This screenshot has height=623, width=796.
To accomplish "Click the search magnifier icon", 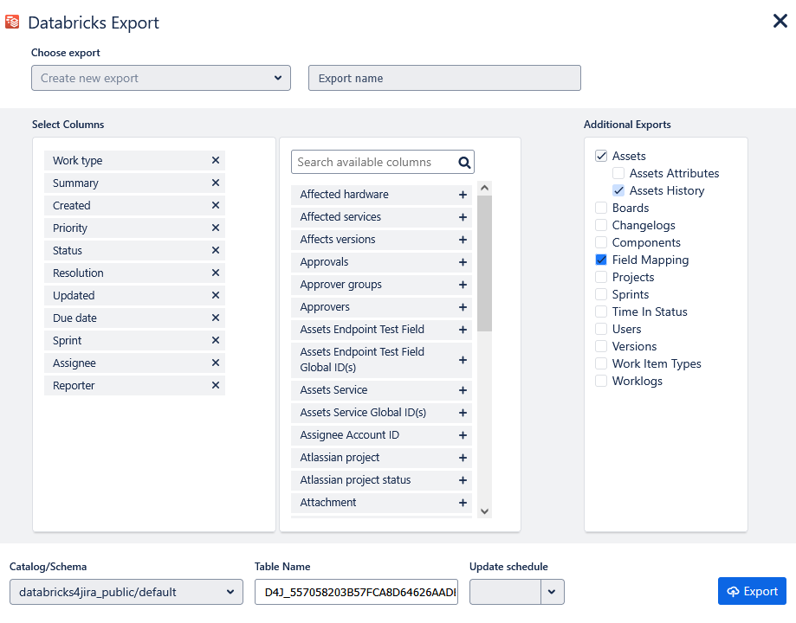I will [x=464, y=162].
